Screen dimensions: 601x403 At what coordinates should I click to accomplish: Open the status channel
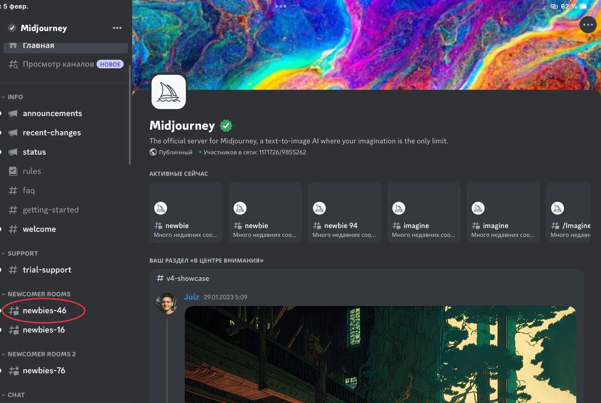coord(34,152)
